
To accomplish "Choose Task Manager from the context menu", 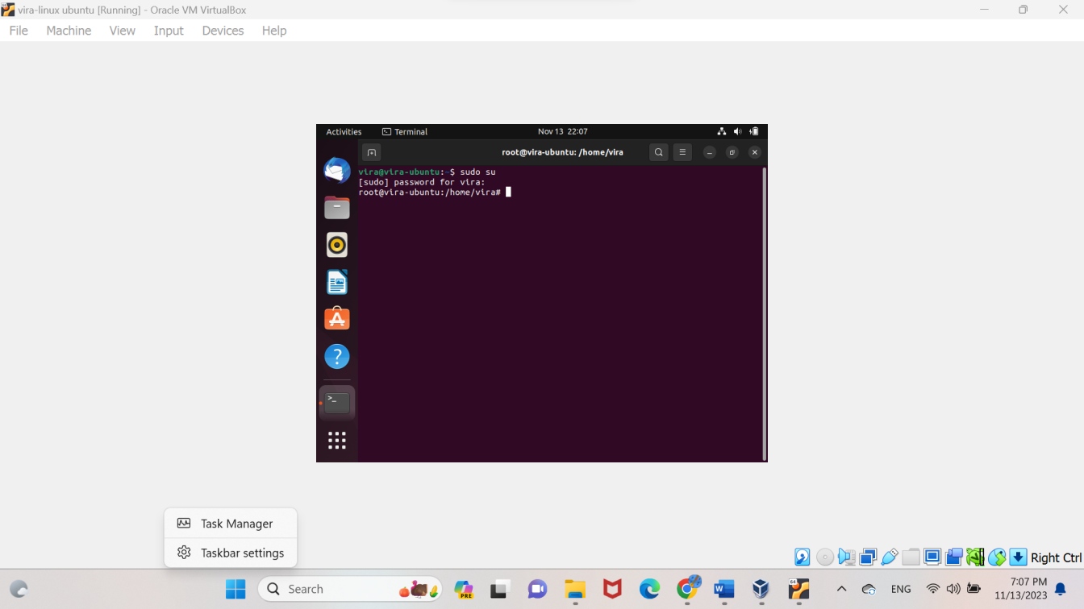I will point(231,524).
